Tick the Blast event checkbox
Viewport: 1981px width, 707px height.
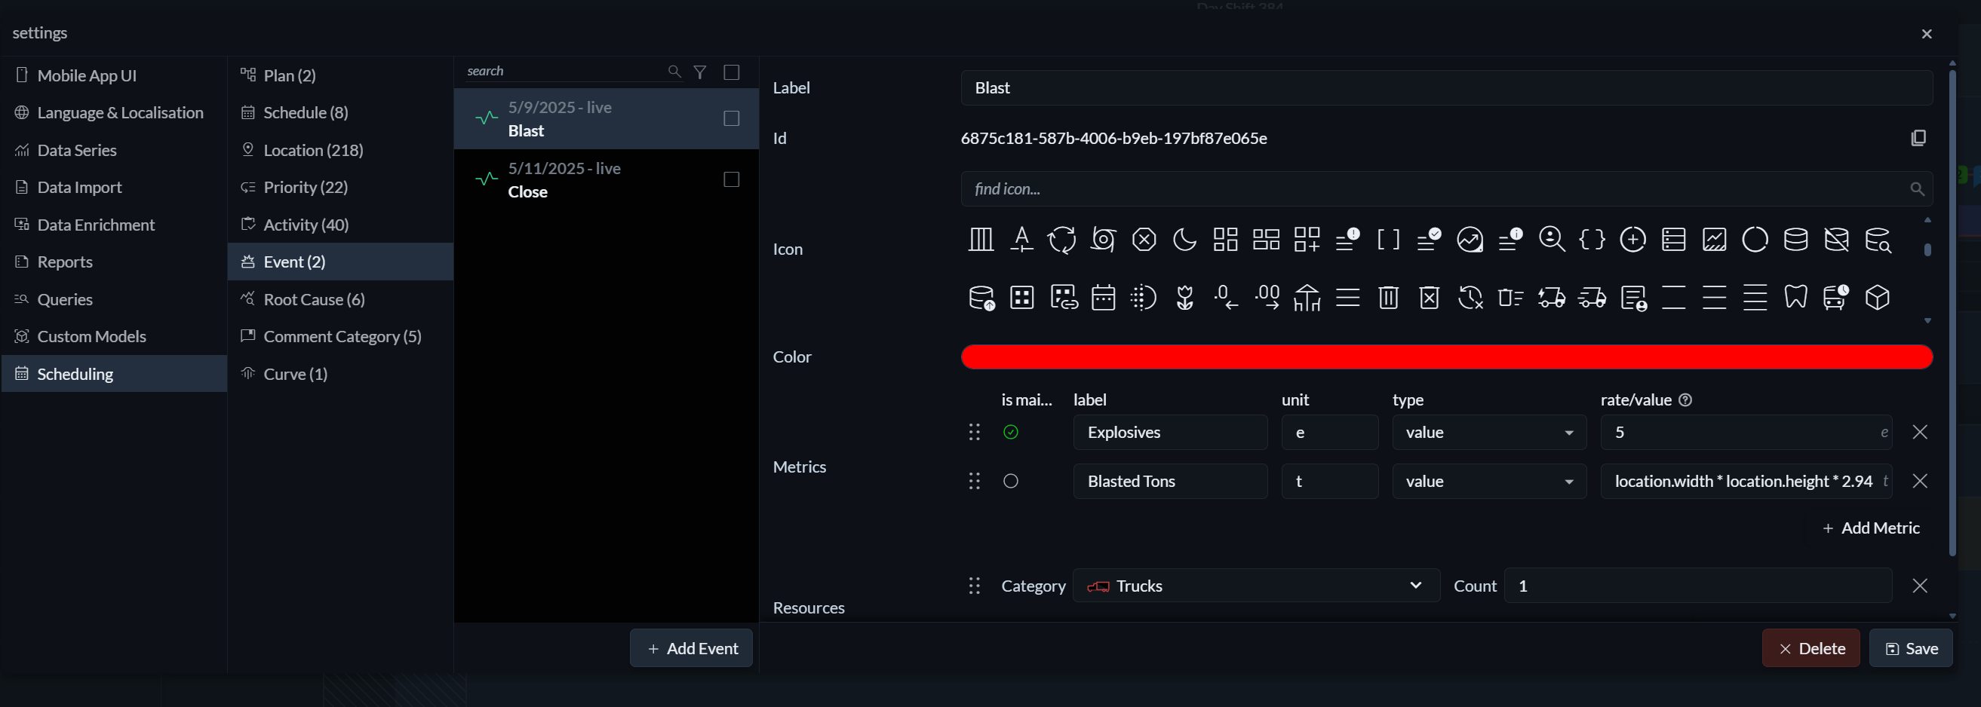731,118
